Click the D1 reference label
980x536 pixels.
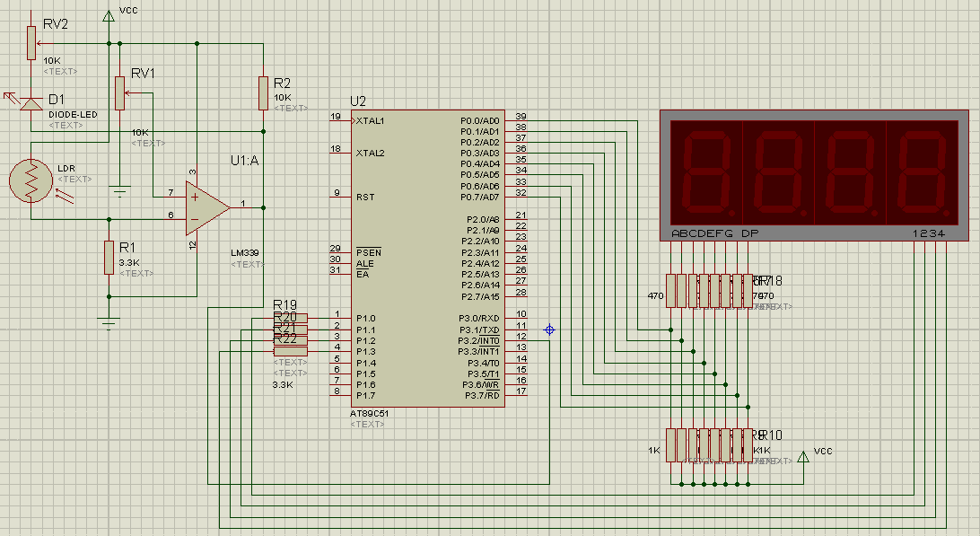[57, 100]
